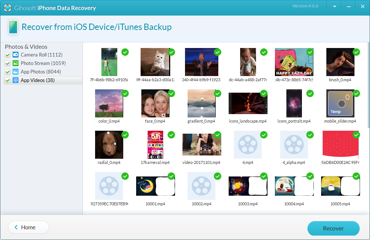
Task: Deselect the color_0.mp4 green check mark
Action: (125, 93)
